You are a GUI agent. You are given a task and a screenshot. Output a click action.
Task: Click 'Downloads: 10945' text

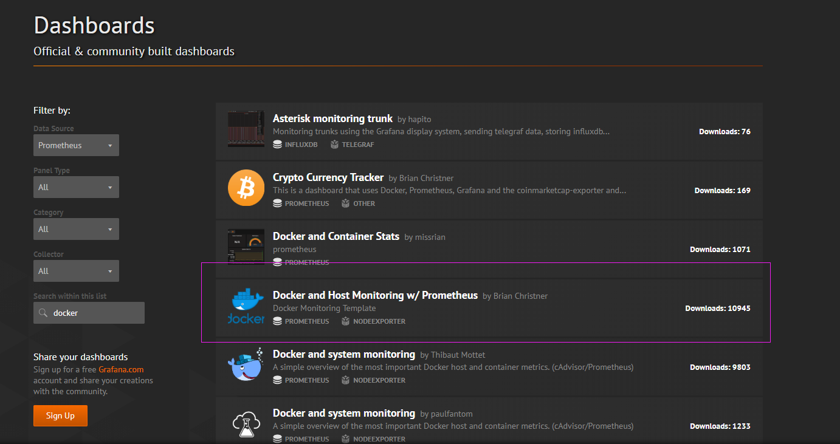pyautogui.click(x=718, y=309)
